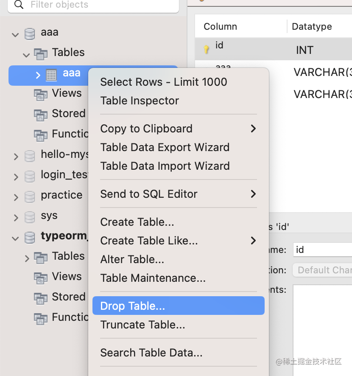Choose Select Rows - Limit 1000
The image size is (352, 376).
[x=164, y=82]
